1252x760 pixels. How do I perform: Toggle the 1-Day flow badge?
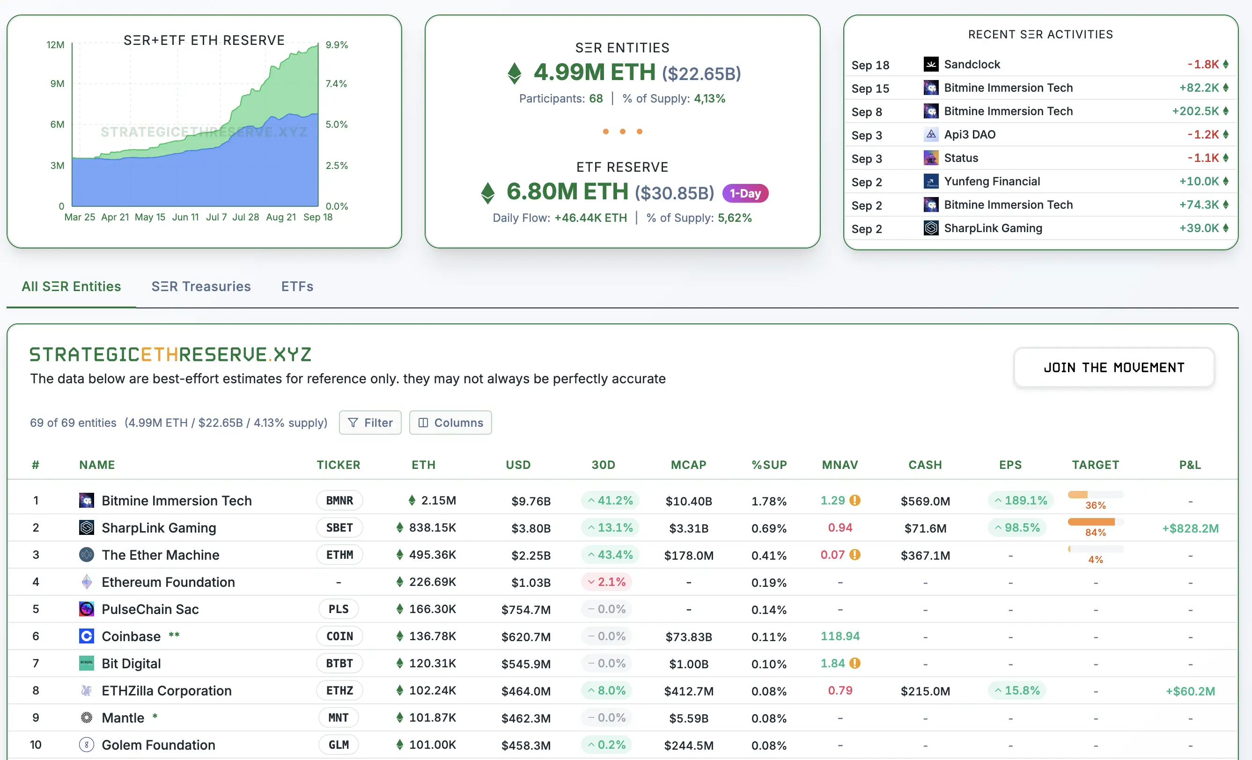(745, 193)
